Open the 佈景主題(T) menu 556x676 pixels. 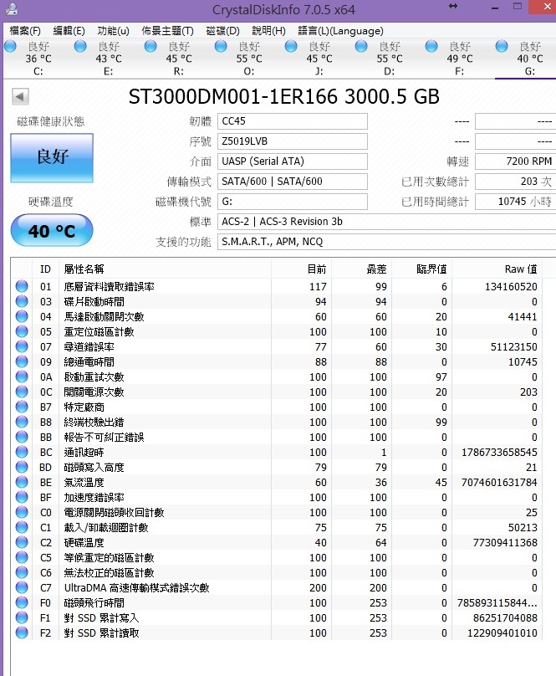[x=168, y=31]
